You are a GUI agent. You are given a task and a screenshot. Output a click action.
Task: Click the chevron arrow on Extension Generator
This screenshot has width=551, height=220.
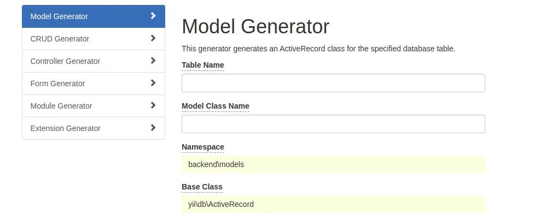(x=153, y=128)
